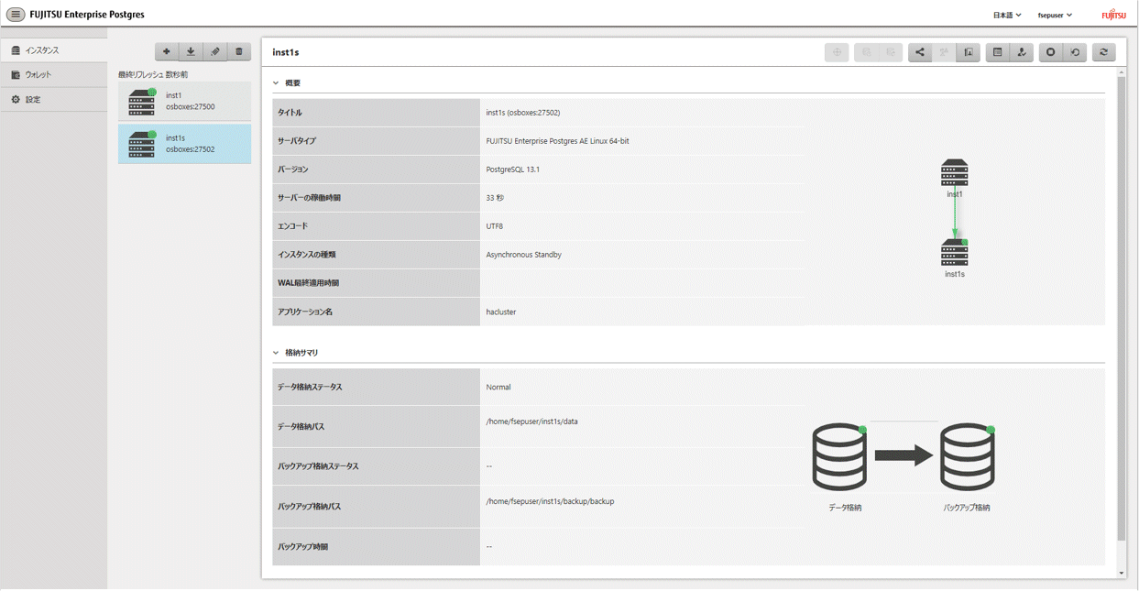
Task: Click the stop instance square icon
Action: [1051, 52]
